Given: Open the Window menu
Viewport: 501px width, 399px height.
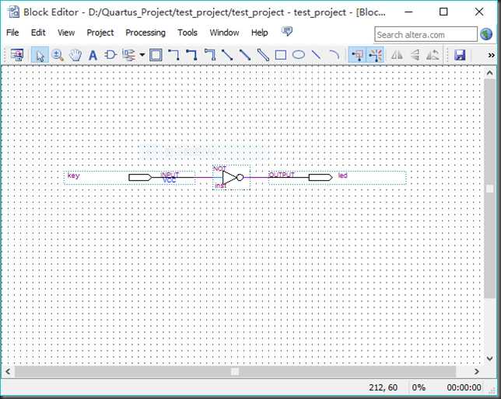Looking at the screenshot, I should click(224, 33).
